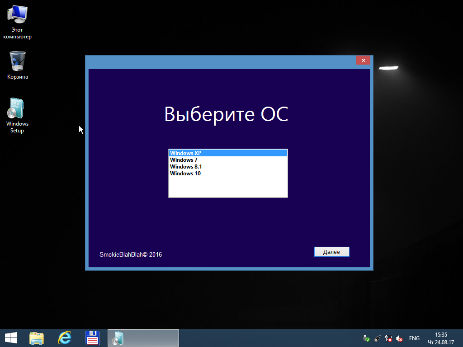Select Windows 10 in the OS list

[185, 173]
